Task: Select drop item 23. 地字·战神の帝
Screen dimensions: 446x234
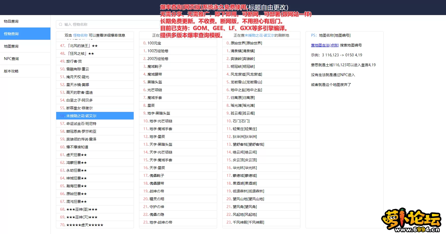Action: coord(178,222)
